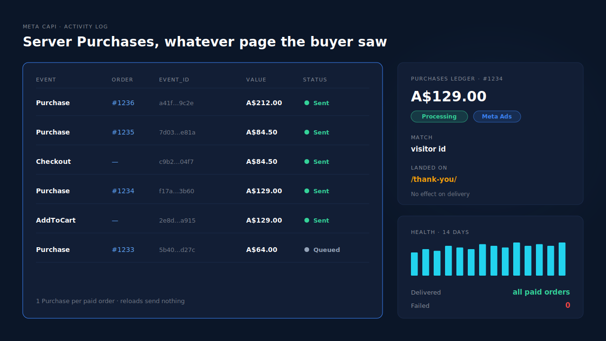
Task: Click the 'PURCHASES LEDGER · #1234' heading
Action: click(457, 79)
